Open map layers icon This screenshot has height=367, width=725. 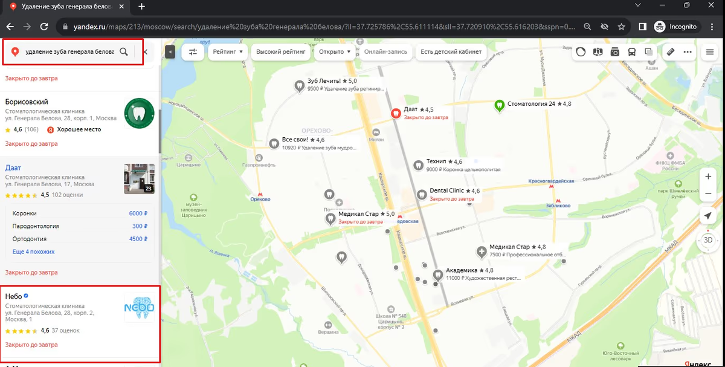(649, 52)
